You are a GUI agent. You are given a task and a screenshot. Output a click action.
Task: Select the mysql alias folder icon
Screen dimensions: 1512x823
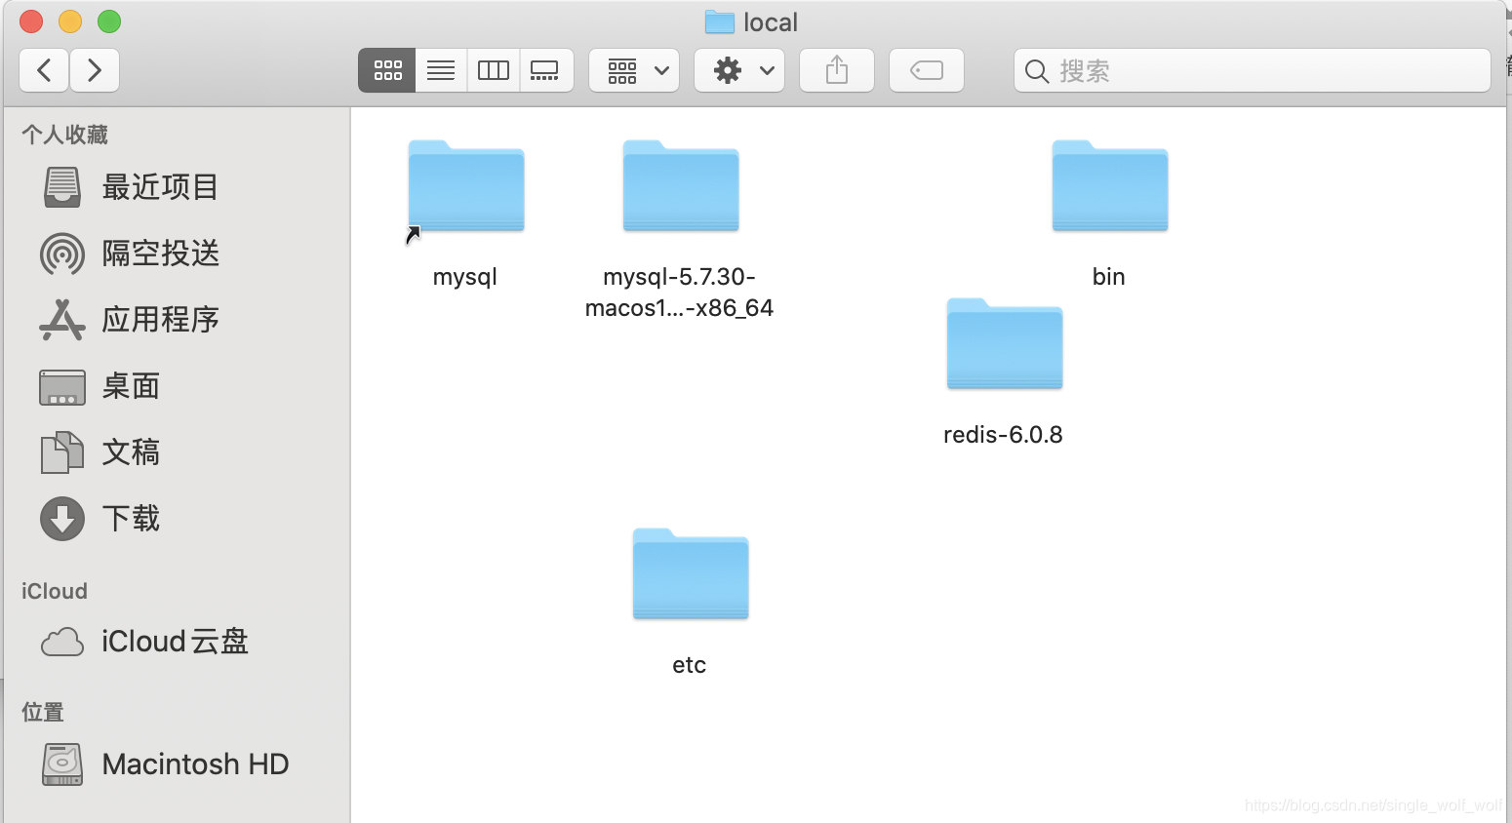click(x=466, y=186)
